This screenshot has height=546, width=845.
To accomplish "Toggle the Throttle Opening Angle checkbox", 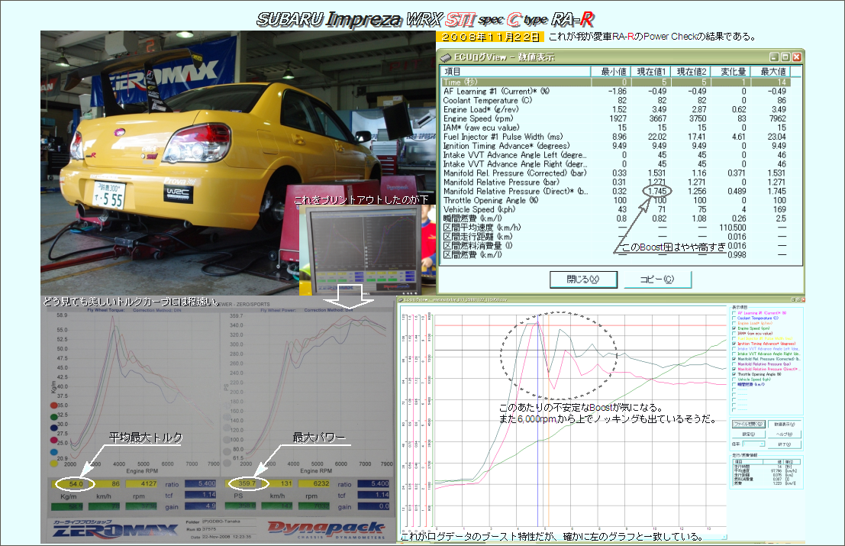I will [x=734, y=374].
